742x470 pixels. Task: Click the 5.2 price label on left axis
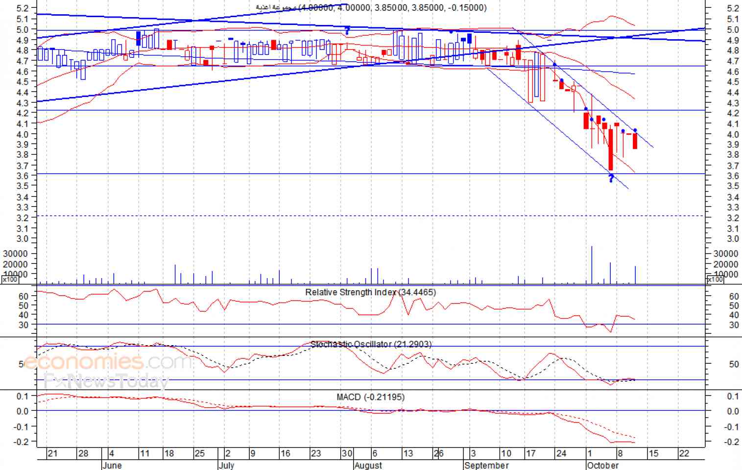click(23, 8)
